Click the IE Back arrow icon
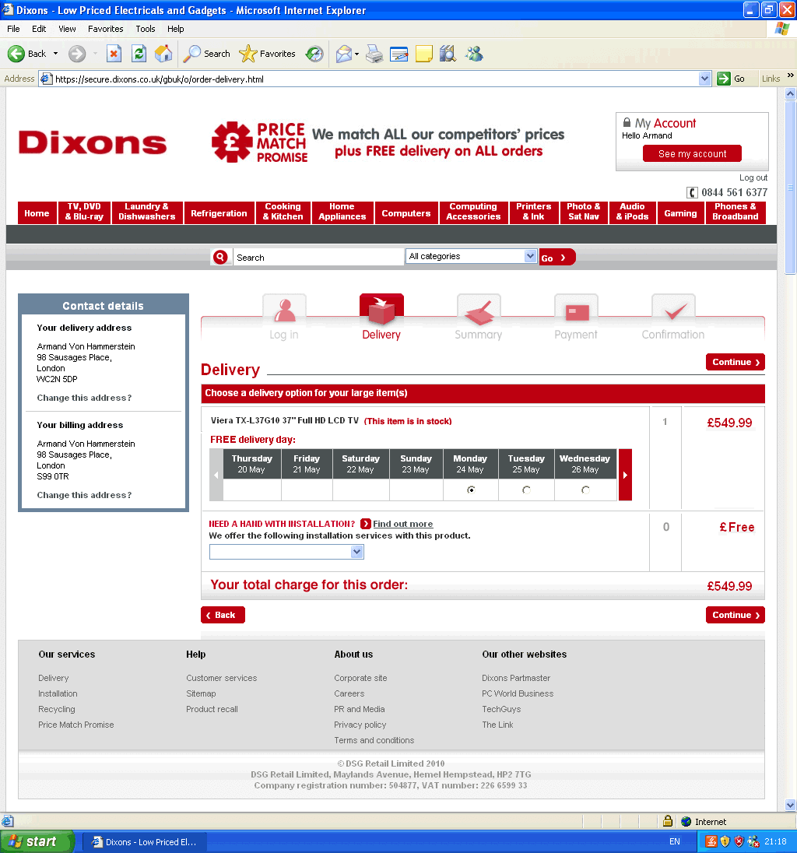 [x=16, y=53]
